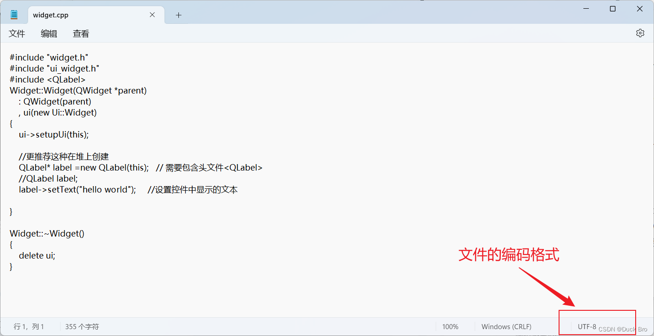Add a new tab with plus button
The width and height of the screenshot is (654, 336).
pos(178,15)
